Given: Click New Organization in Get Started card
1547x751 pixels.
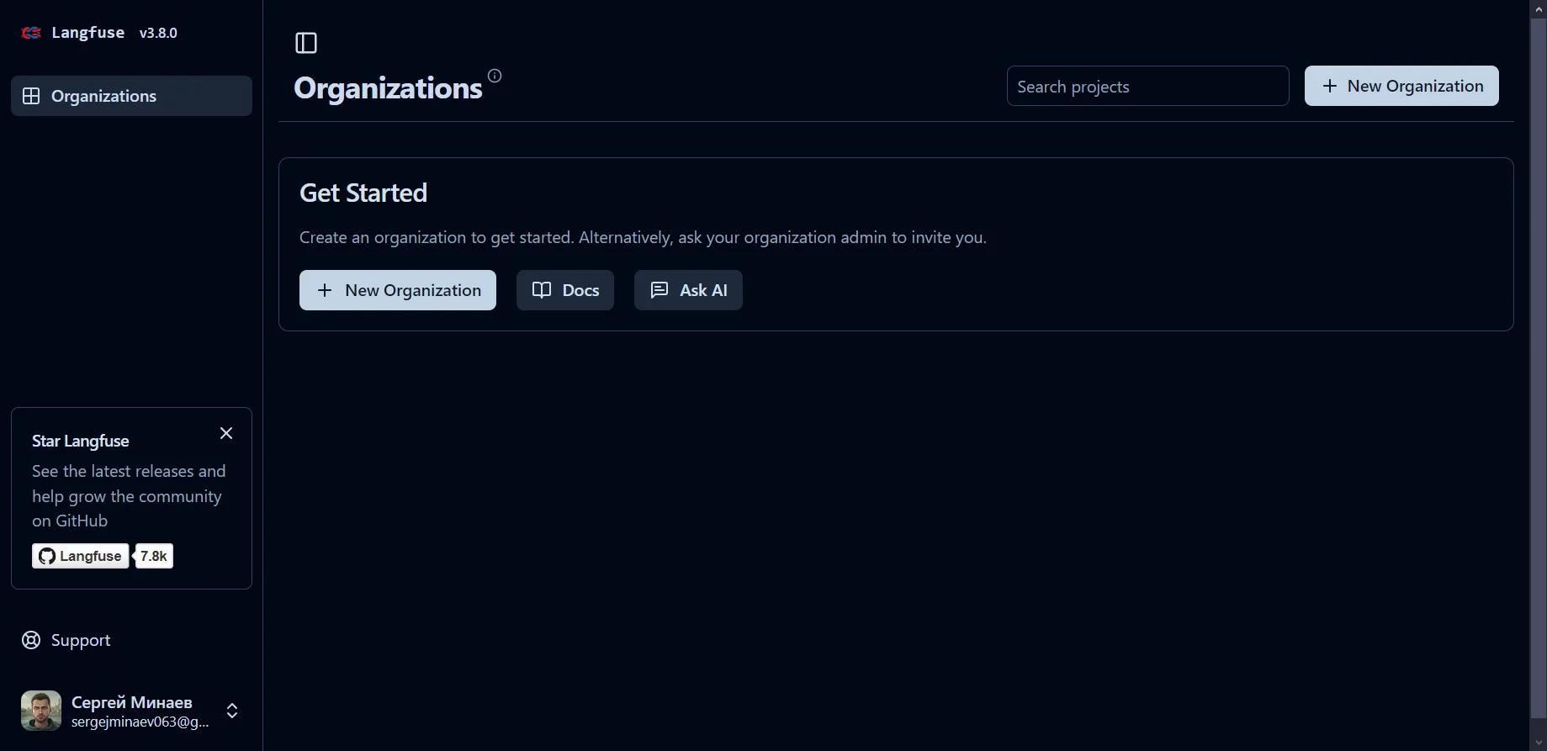Looking at the screenshot, I should coord(398,290).
